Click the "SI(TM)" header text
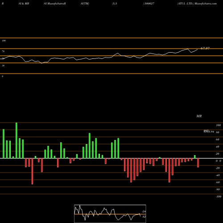Screen dimensions: 223x223 85,4
